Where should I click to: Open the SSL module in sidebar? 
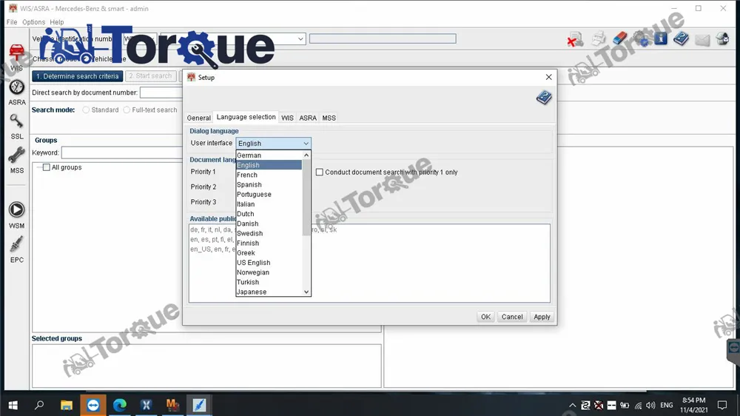(x=16, y=127)
